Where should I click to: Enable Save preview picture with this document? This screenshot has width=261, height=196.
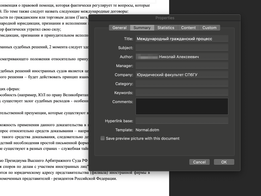[103, 138]
